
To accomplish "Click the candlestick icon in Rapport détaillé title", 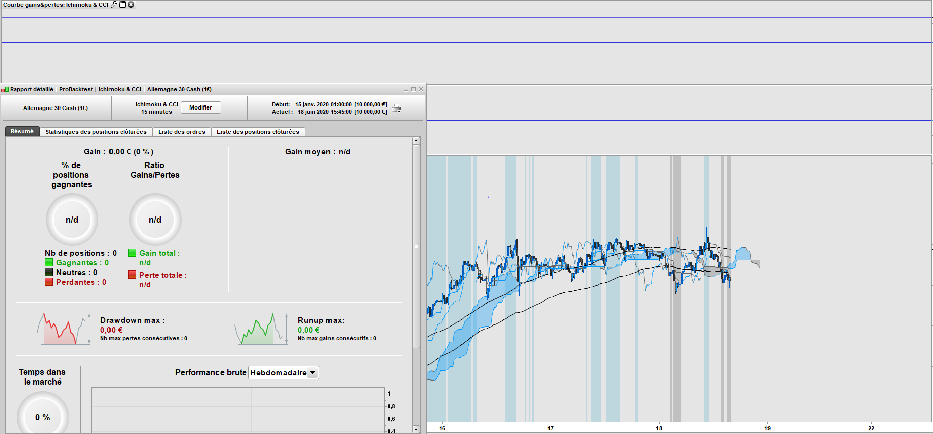I will [x=5, y=89].
